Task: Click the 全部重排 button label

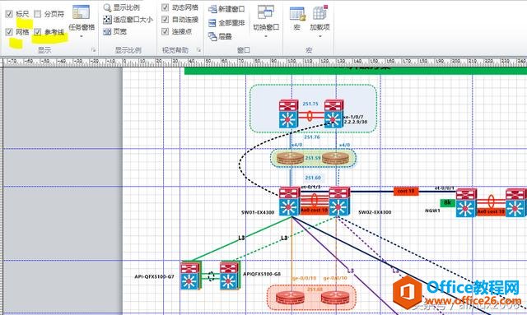Action: (231, 23)
